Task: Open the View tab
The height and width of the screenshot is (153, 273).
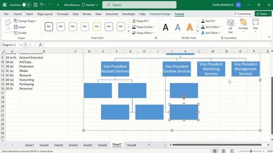Action: (x=98, y=14)
